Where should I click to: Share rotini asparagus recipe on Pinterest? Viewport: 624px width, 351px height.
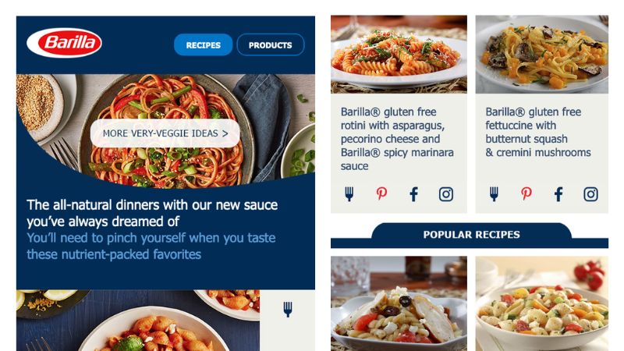381,193
